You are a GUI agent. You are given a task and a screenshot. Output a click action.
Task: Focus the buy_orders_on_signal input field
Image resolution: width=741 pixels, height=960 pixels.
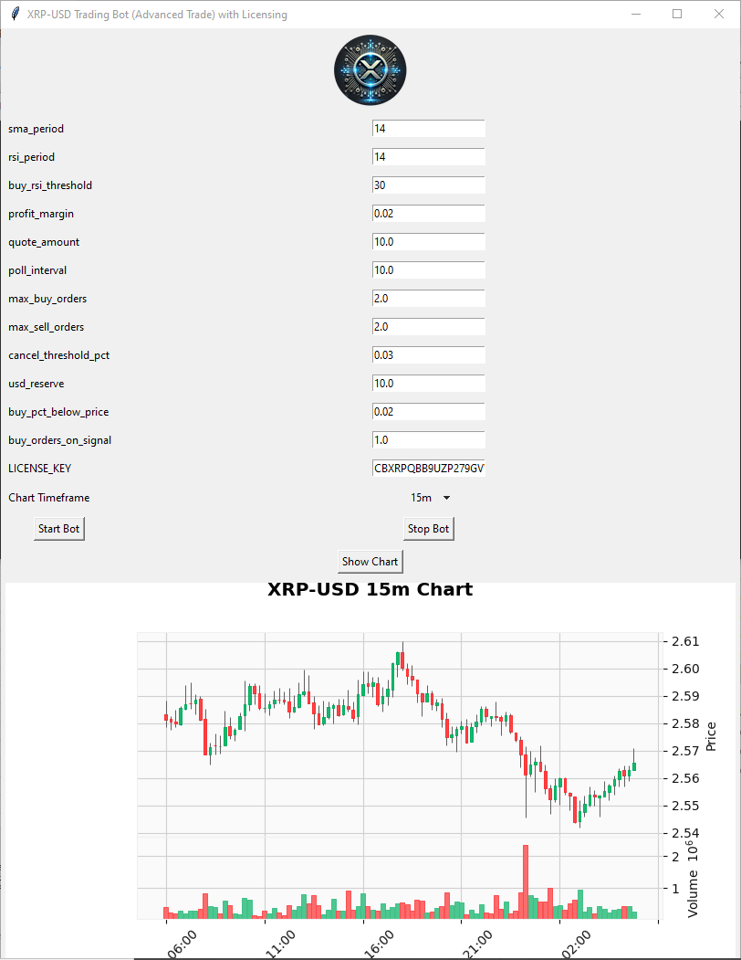[x=428, y=440]
